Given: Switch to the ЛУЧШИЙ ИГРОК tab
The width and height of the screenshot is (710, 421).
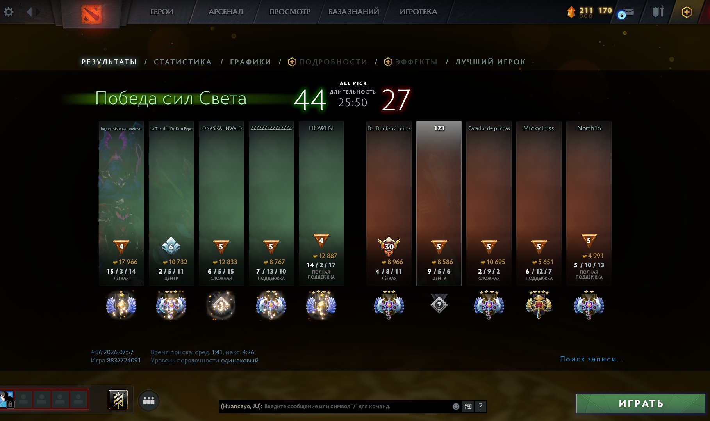Looking at the screenshot, I should [x=491, y=62].
